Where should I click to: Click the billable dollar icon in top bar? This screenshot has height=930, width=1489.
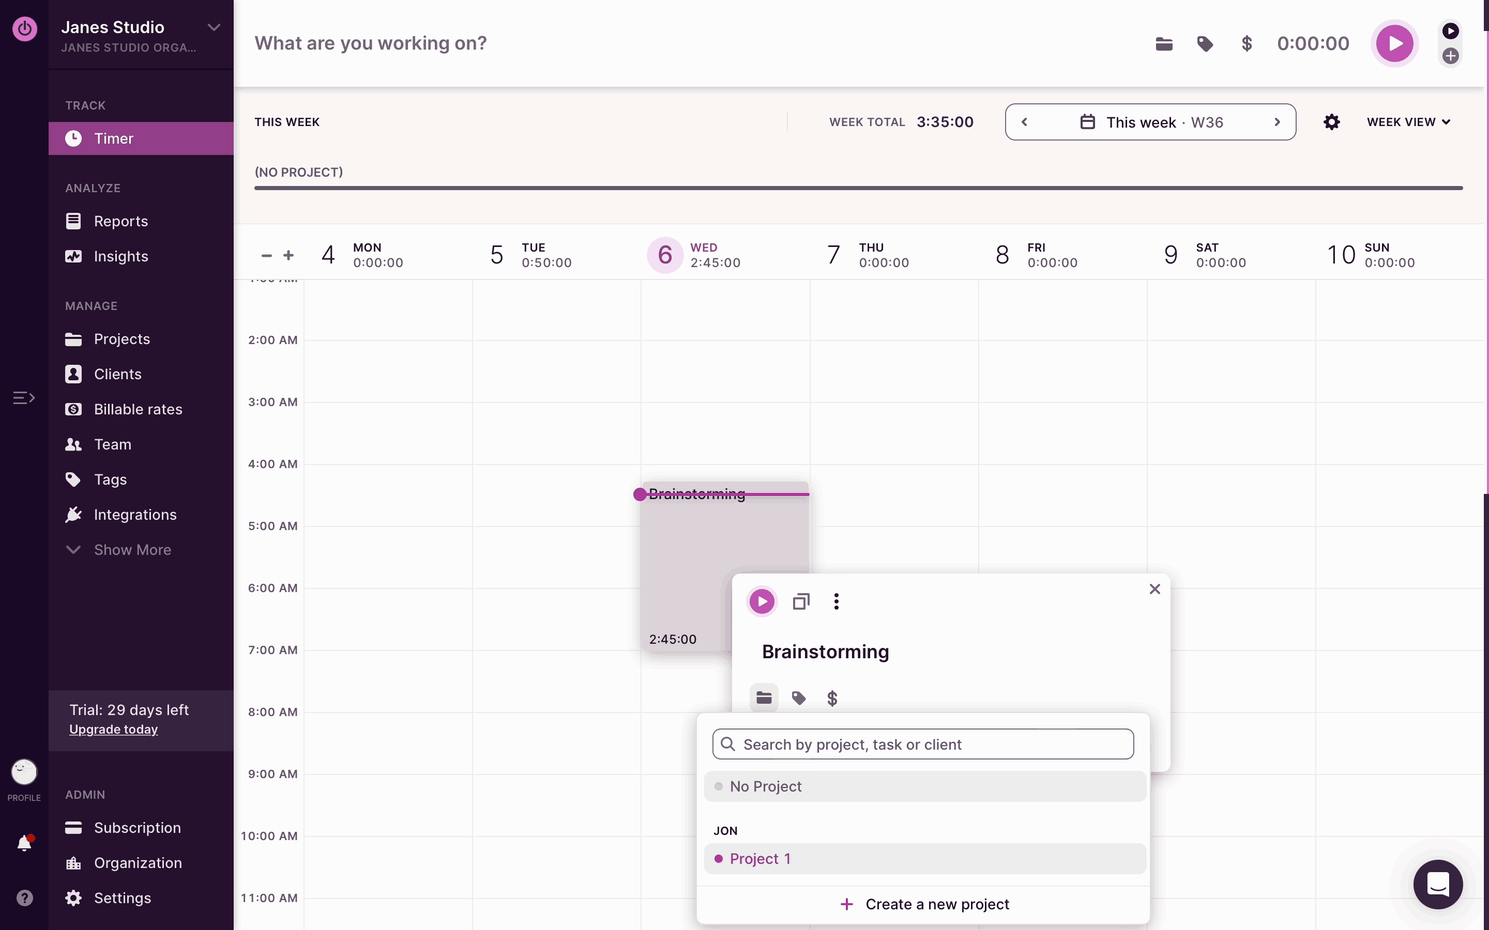point(1247,44)
